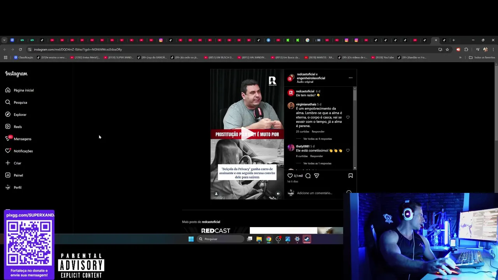Like thaty0881's comment
The height and width of the screenshot is (280, 498).
(x=348, y=150)
